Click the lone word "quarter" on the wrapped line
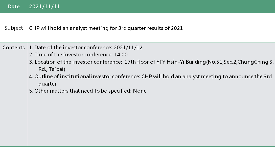This screenshot has height=147, width=275. (47, 84)
